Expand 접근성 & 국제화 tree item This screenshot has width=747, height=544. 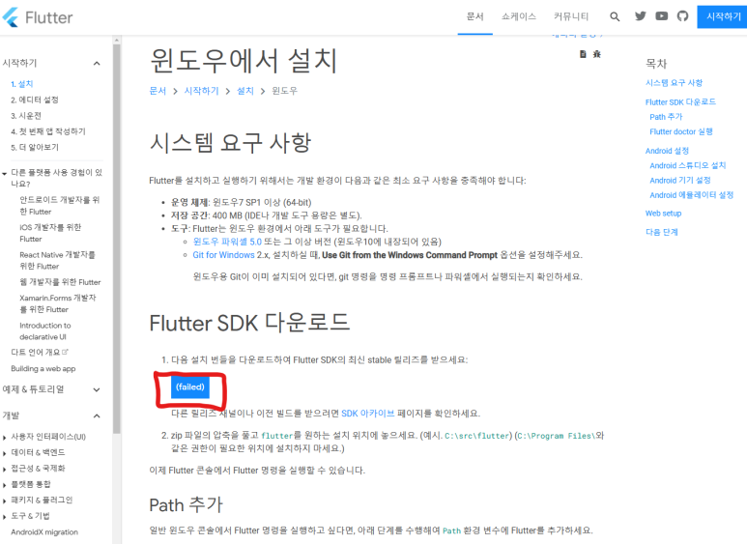(x=4, y=469)
